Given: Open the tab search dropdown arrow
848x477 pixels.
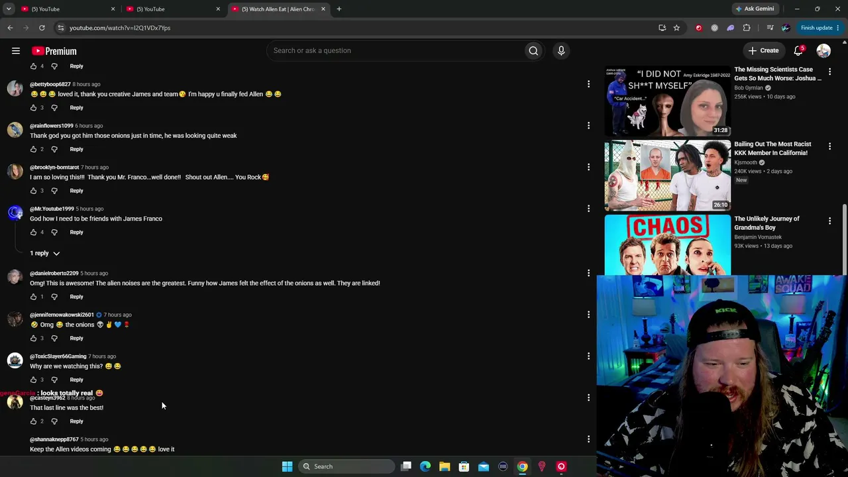Looking at the screenshot, I should [9, 9].
